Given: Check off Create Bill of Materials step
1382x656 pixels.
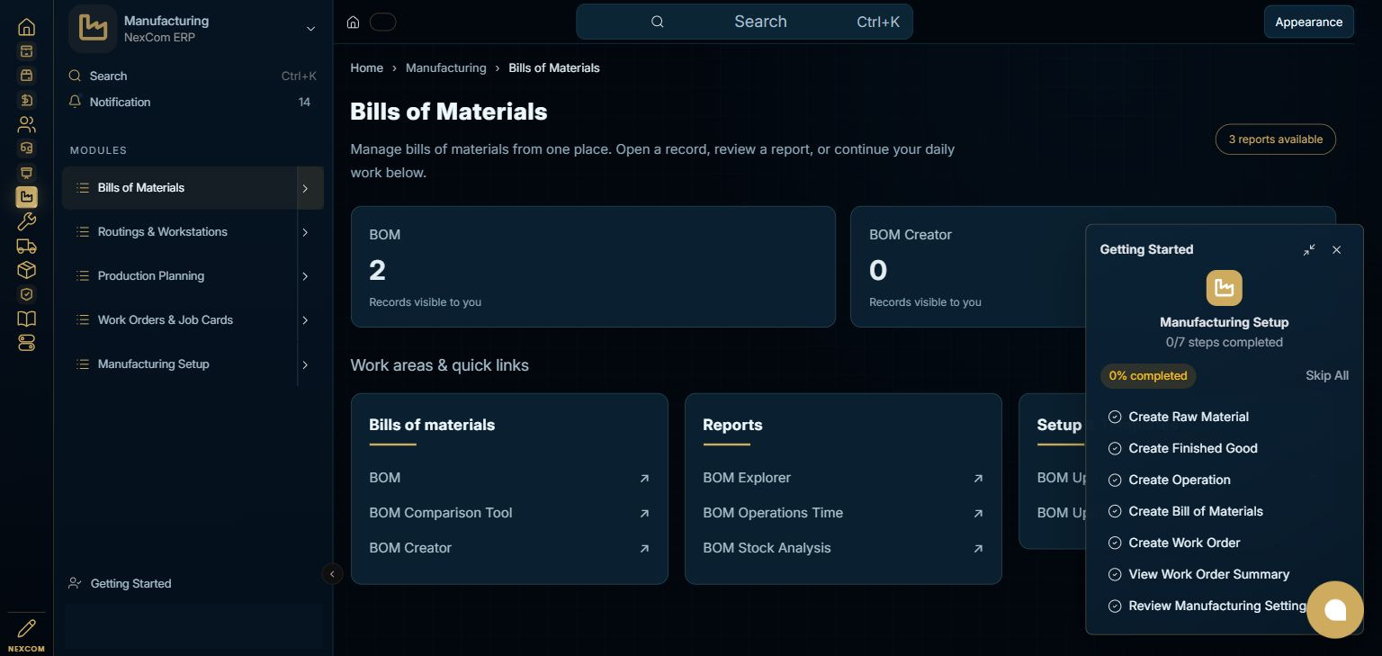Looking at the screenshot, I should (1115, 511).
